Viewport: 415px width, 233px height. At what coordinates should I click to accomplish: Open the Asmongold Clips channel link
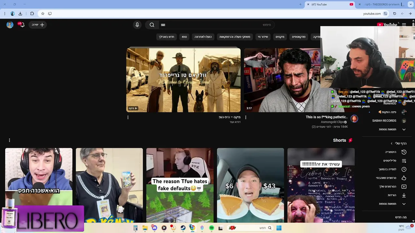coord(332,122)
